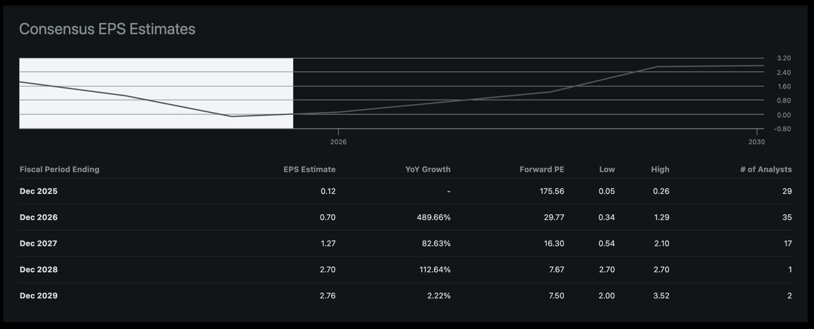This screenshot has height=329, width=814.
Task: Click the 489.66% YoY growth value
Action: pos(433,218)
